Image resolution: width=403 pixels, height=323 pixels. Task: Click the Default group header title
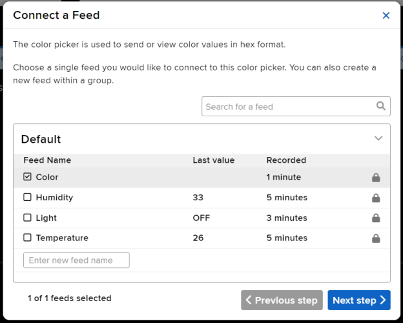click(41, 139)
